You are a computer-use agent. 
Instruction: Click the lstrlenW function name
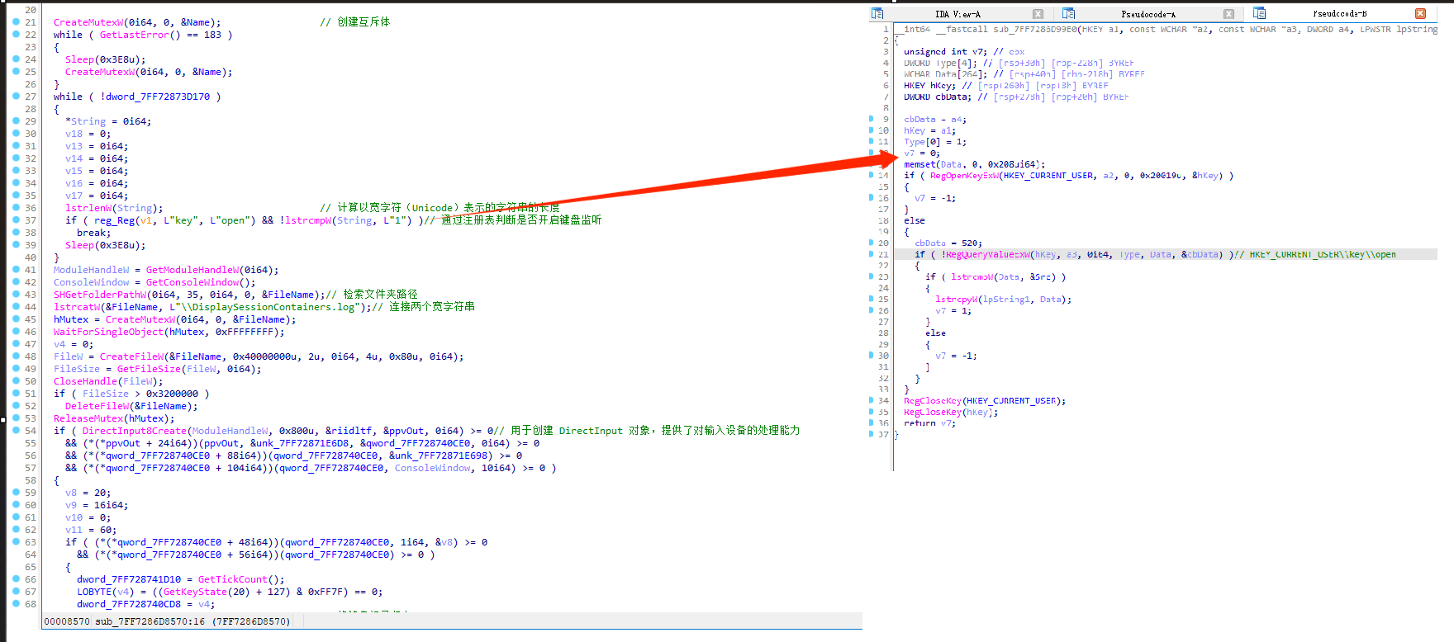click(88, 208)
